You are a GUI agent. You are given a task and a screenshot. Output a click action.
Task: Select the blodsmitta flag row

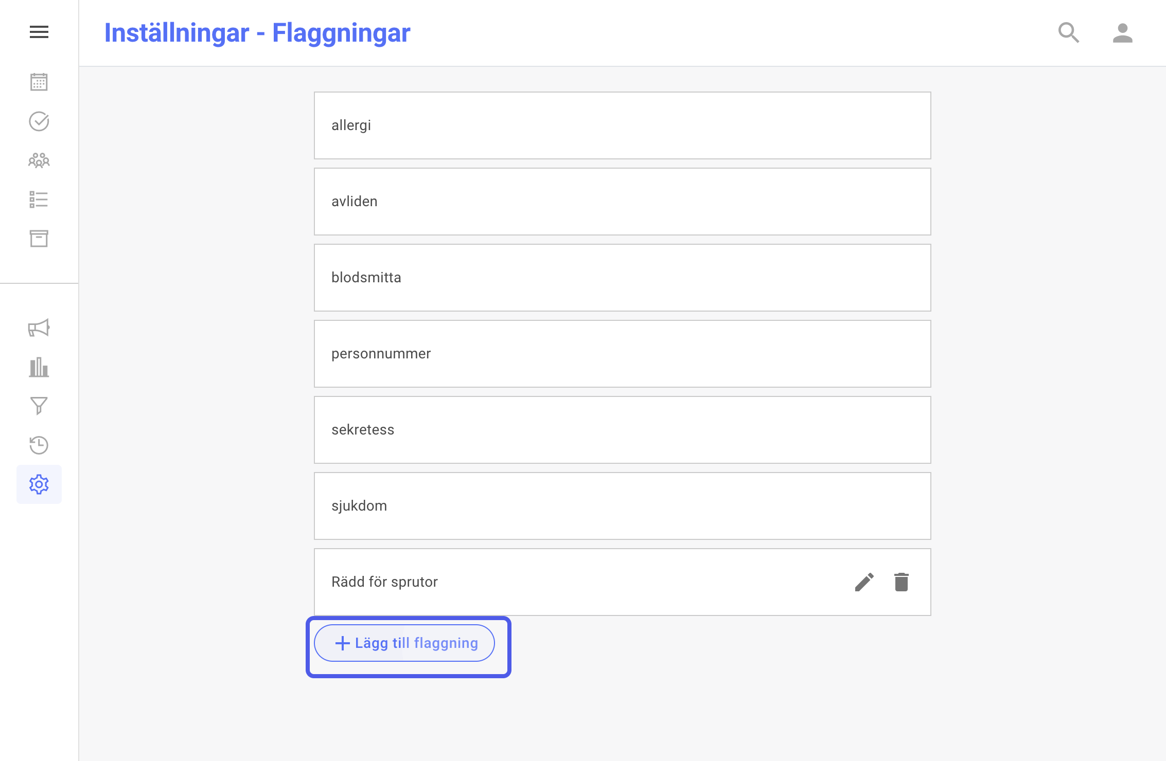coord(623,278)
